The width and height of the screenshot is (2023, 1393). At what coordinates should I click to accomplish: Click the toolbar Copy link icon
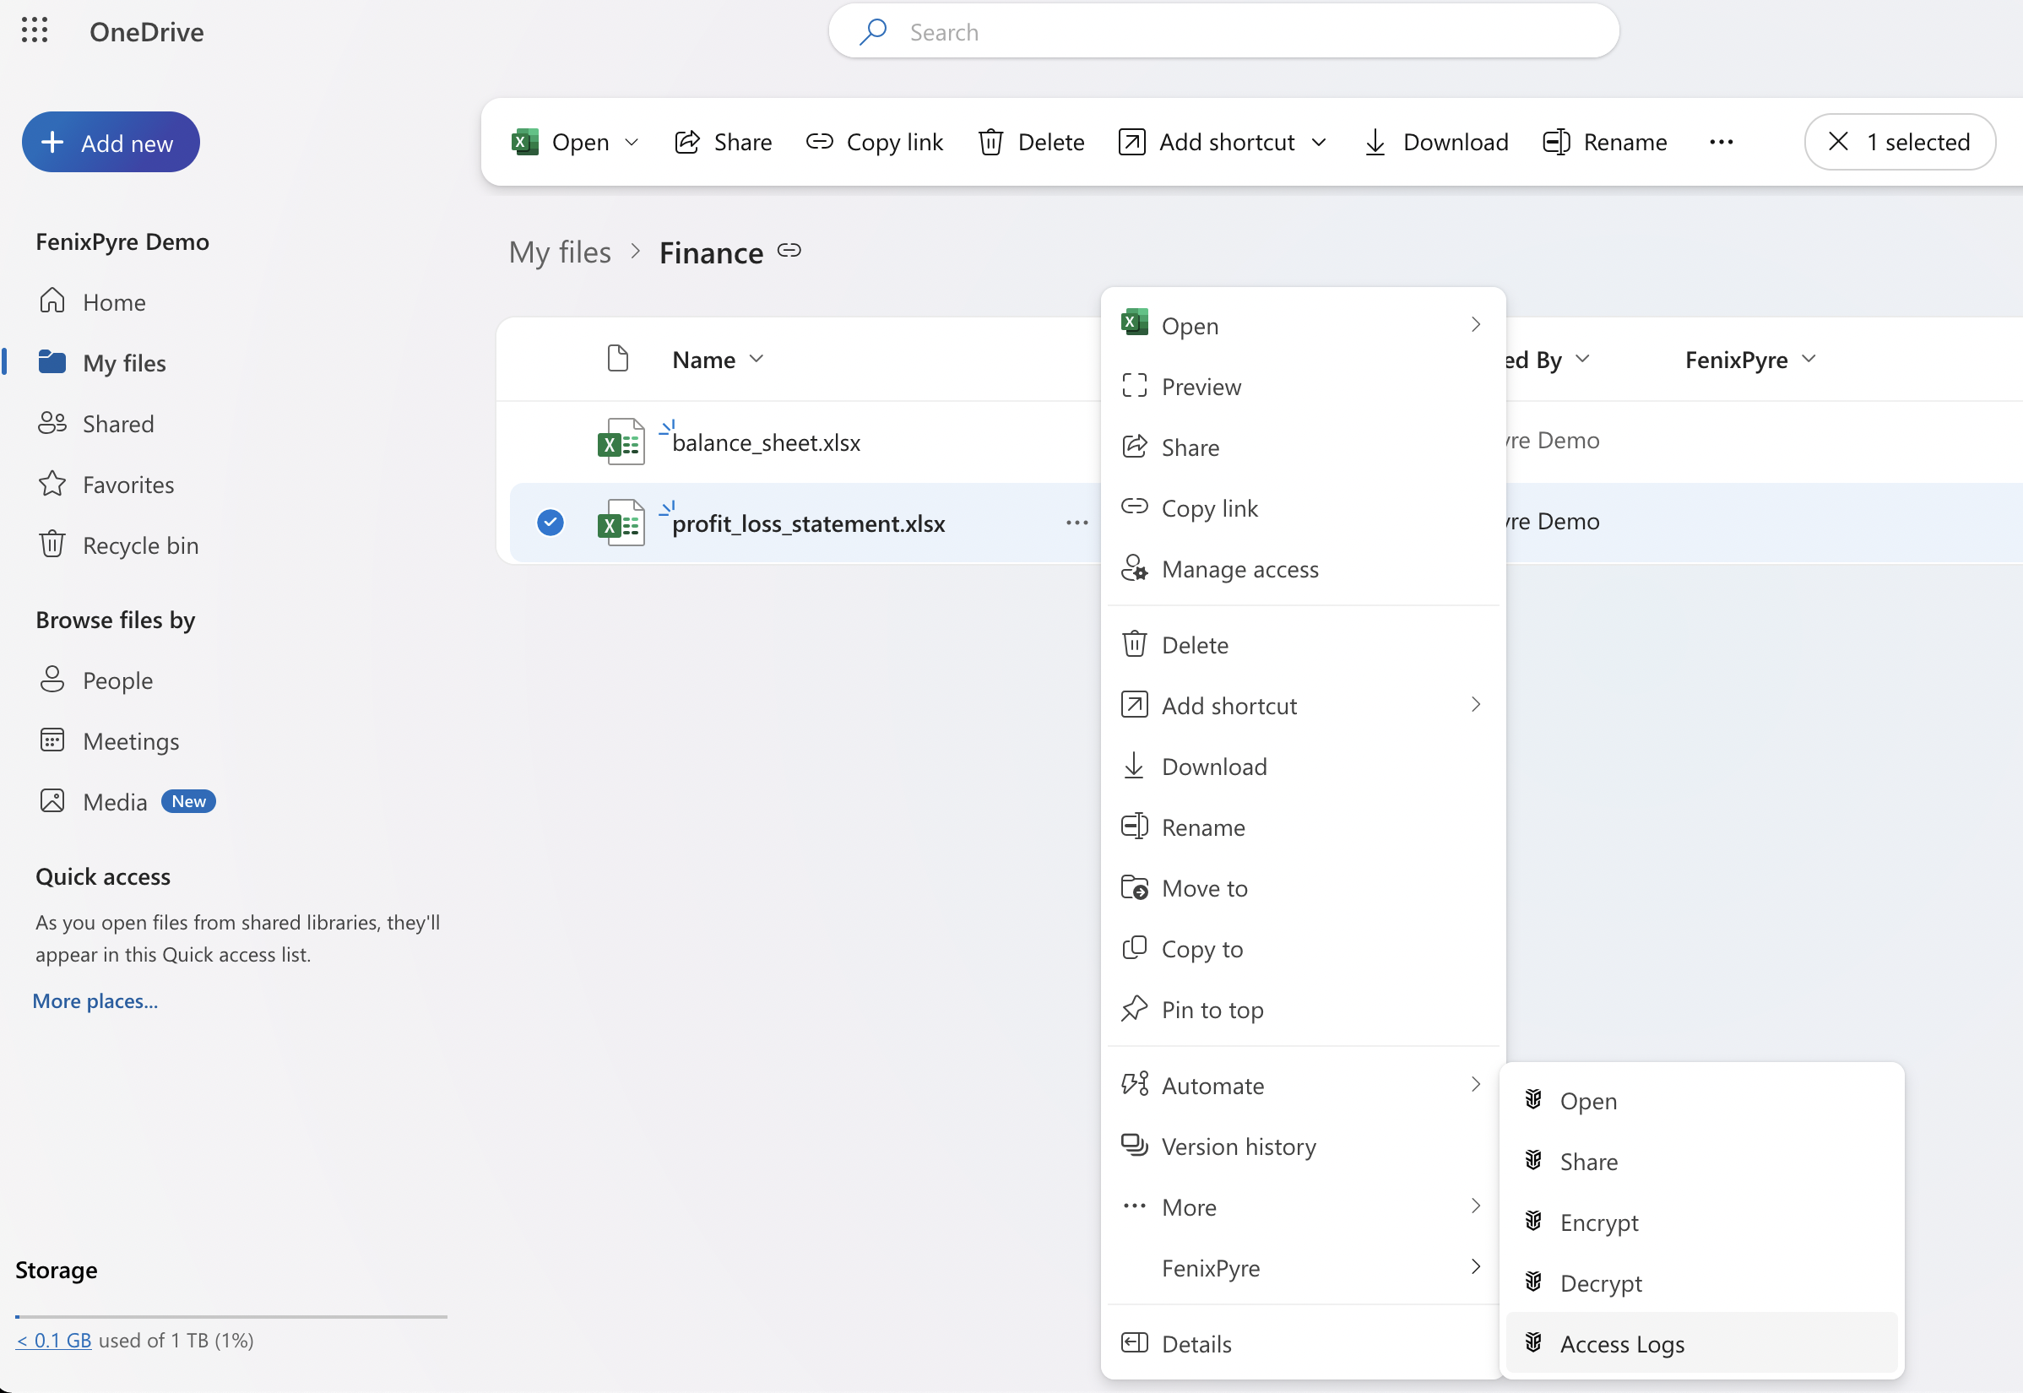coord(819,141)
